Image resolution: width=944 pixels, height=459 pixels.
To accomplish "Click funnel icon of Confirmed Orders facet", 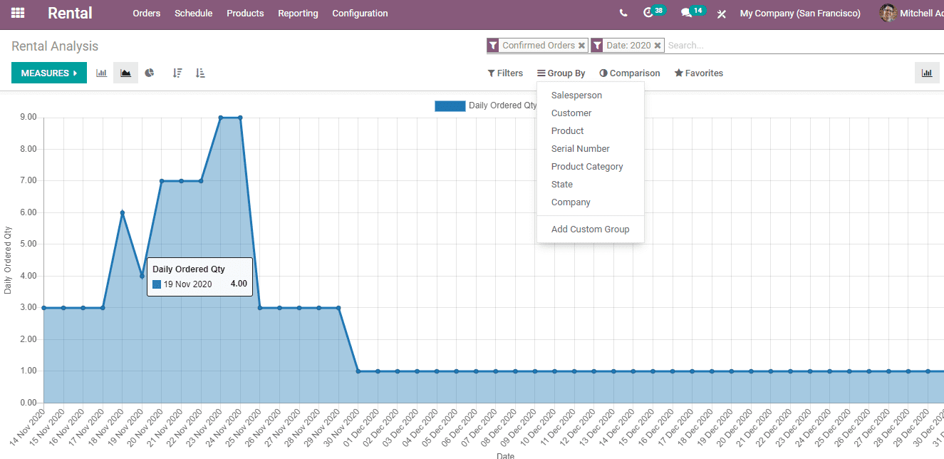I will (x=492, y=46).
